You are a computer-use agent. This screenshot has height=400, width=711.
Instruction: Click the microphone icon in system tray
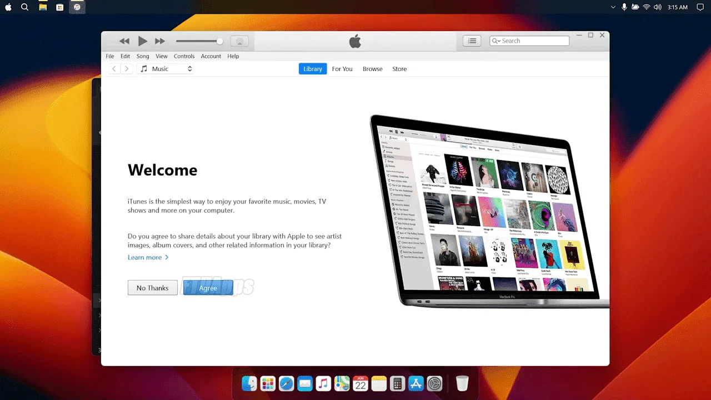624,7
